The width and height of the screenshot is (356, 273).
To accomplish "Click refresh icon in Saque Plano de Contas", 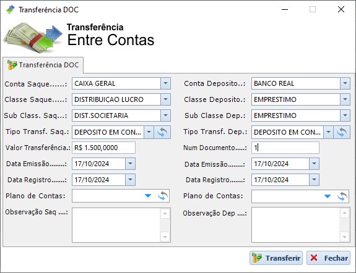I will [x=163, y=196].
